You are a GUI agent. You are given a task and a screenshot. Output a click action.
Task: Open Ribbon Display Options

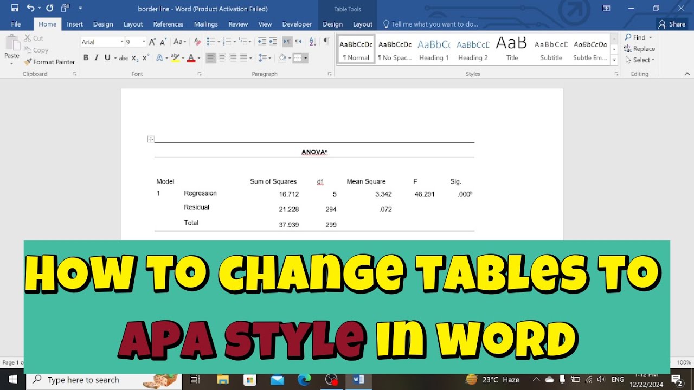(x=607, y=8)
